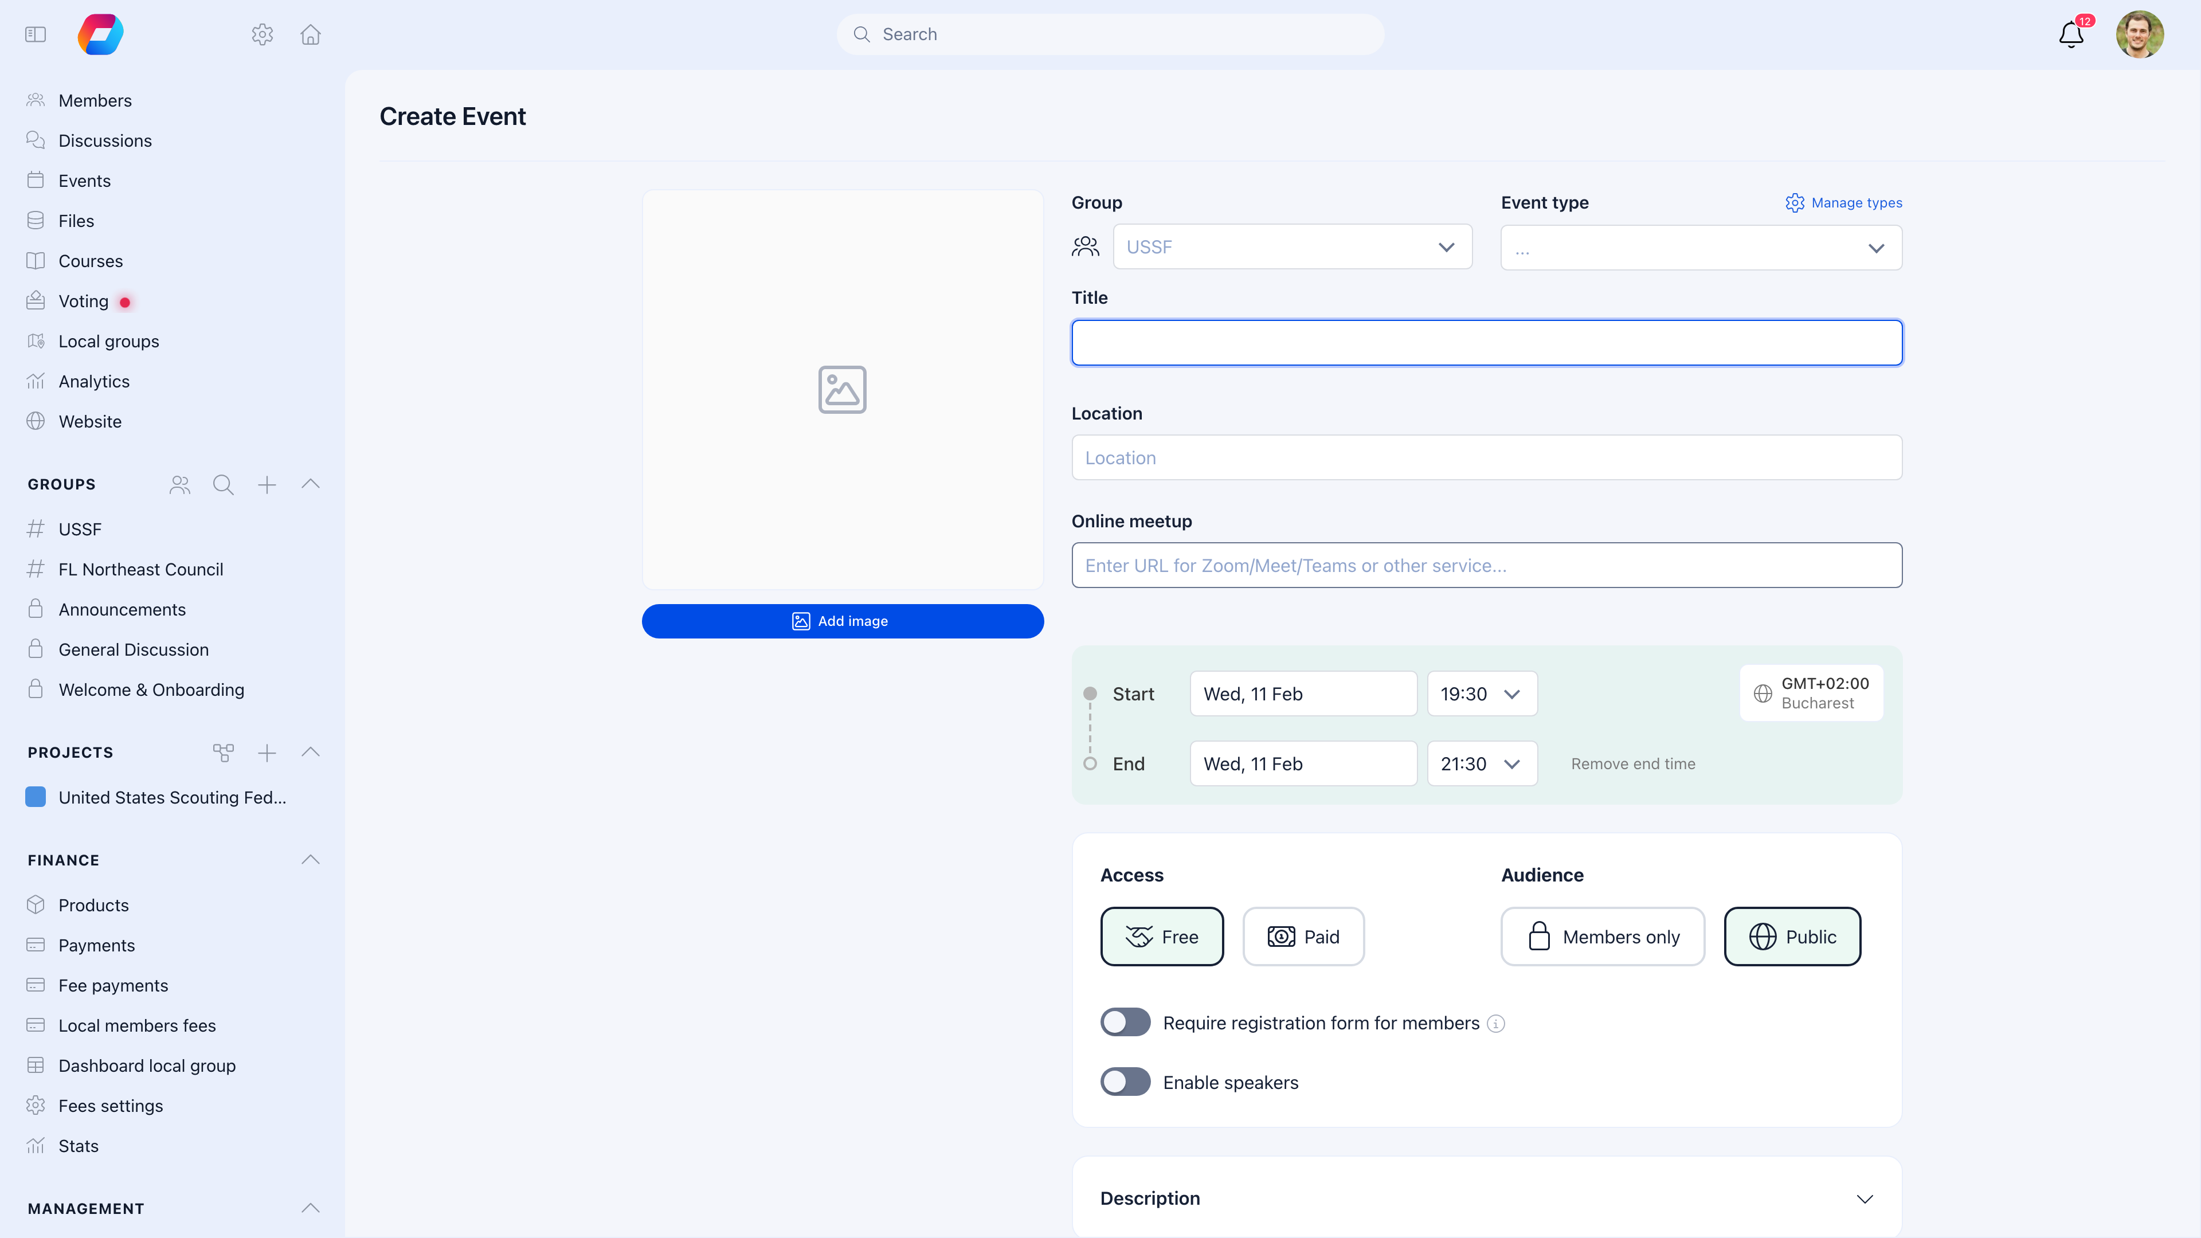Open the home dashboard icon
This screenshot has width=2201, height=1238.
310,34
